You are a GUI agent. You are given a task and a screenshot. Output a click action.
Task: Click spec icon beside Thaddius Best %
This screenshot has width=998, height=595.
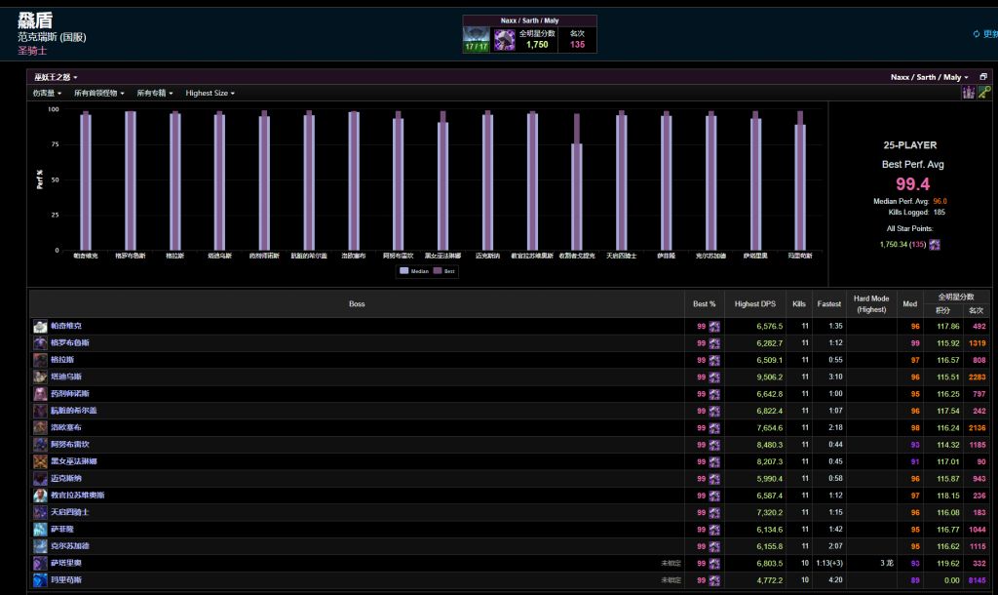pos(713,377)
